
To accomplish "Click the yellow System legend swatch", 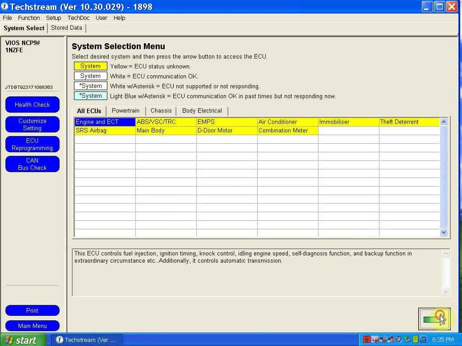I will pos(90,66).
